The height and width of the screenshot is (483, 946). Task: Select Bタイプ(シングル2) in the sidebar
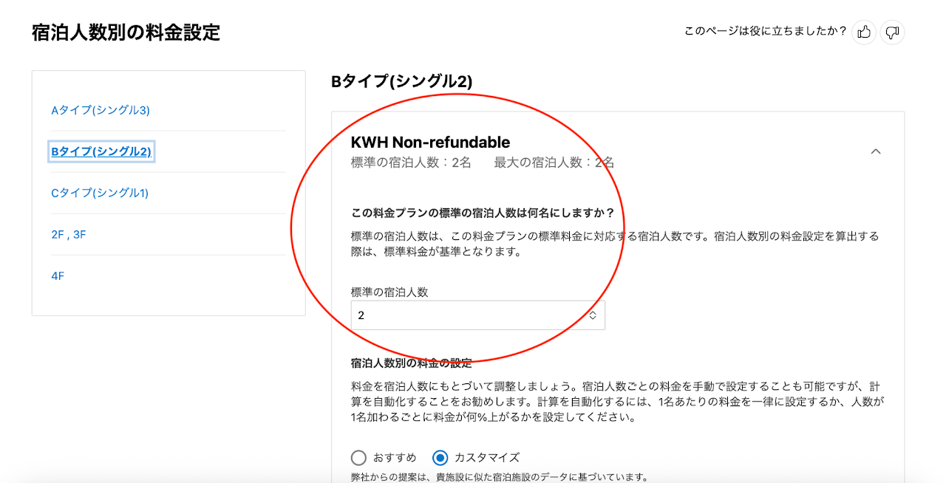coord(101,151)
